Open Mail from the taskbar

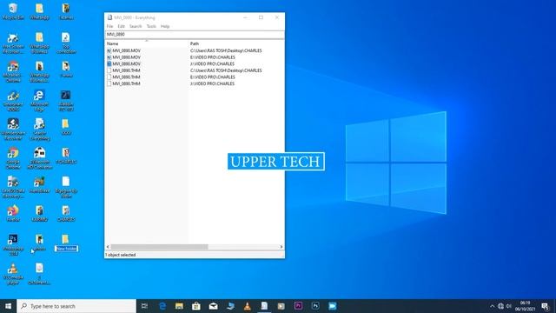213,306
